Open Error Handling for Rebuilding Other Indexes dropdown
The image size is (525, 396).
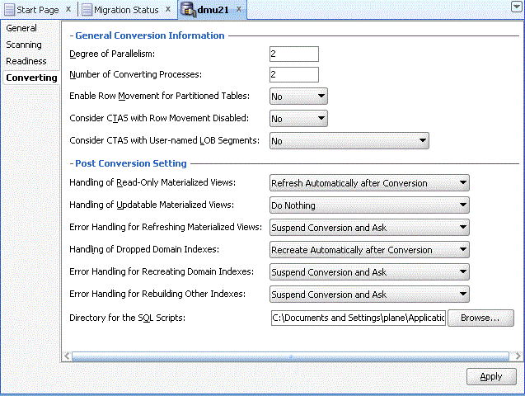point(369,295)
